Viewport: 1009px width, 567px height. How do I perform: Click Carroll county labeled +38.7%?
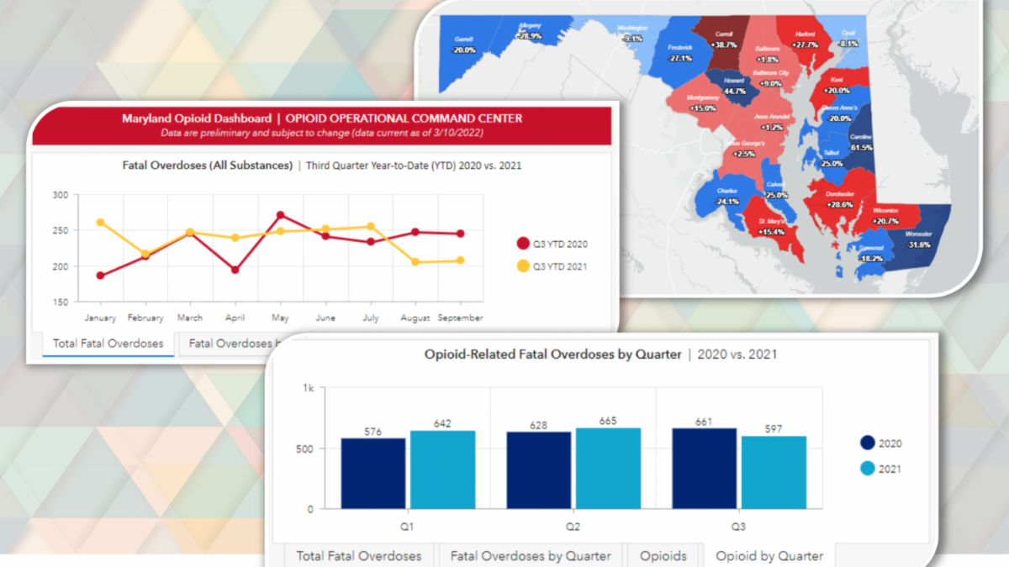725,42
